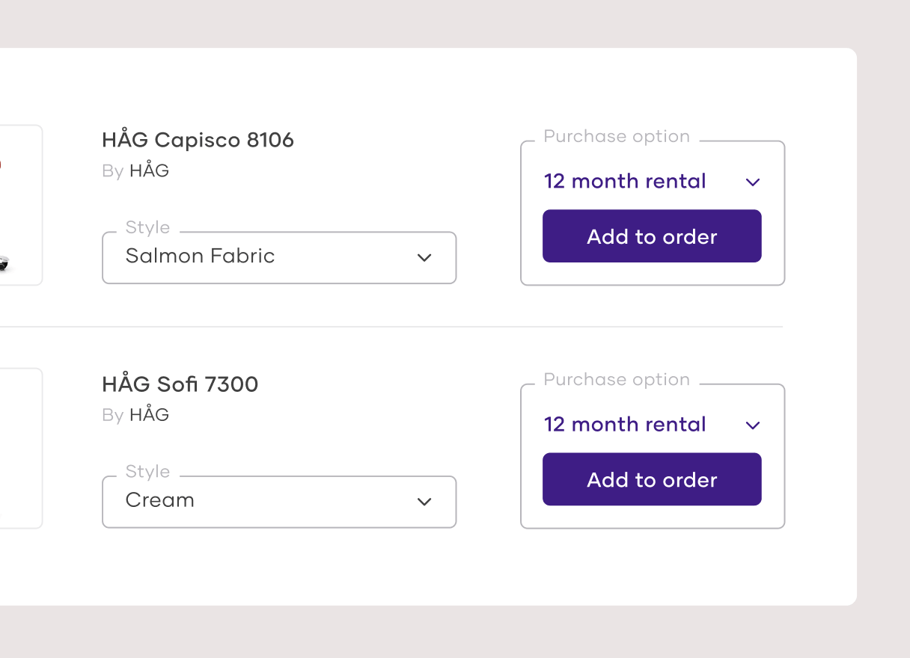
Task: Open the HÅG Sofi 7300 product title
Action: pyautogui.click(x=180, y=384)
